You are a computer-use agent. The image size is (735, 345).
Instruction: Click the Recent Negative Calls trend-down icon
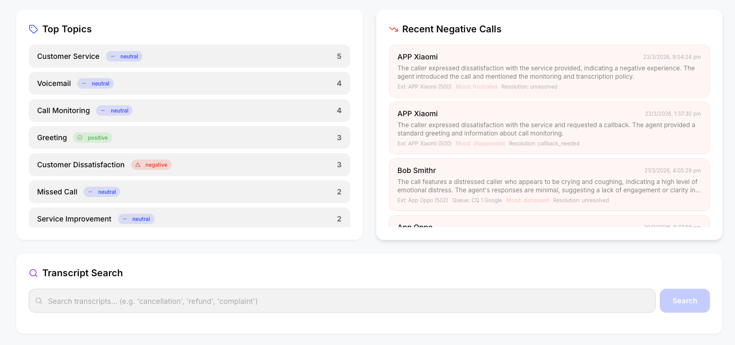[x=394, y=29]
